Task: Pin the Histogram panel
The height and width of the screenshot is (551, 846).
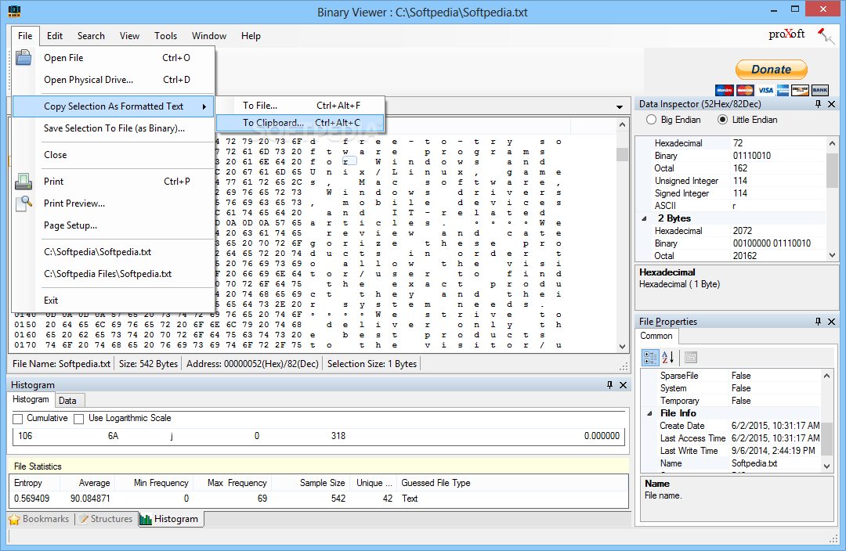Action: click(609, 385)
